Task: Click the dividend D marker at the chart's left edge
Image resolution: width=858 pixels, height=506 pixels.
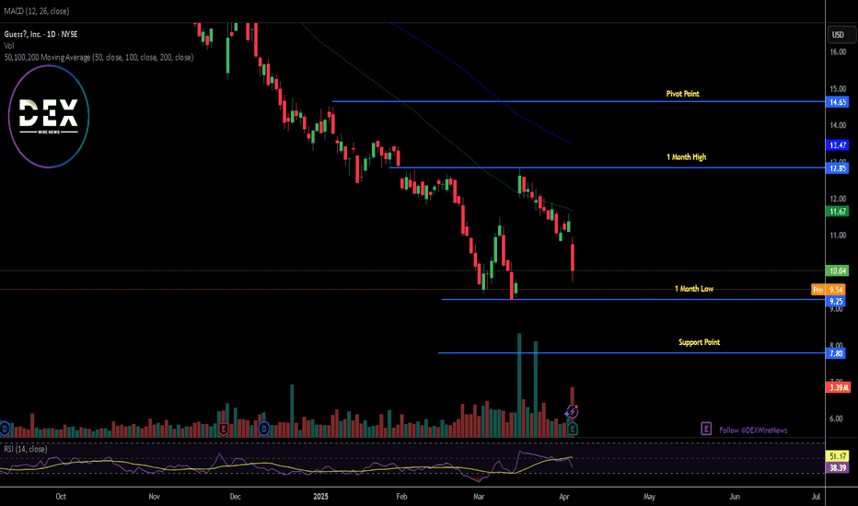Action: pyautogui.click(x=5, y=429)
